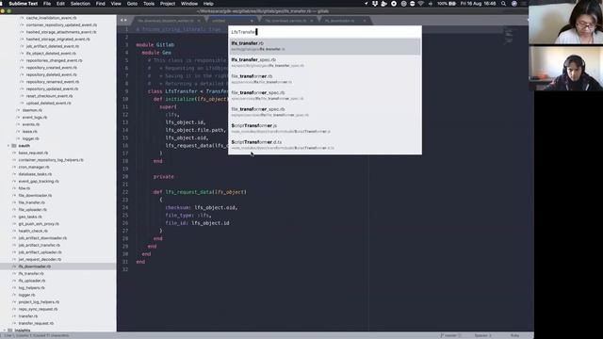Click the tab navigation arrows left of tabs
603x339 pixels.
click(x=123, y=20)
